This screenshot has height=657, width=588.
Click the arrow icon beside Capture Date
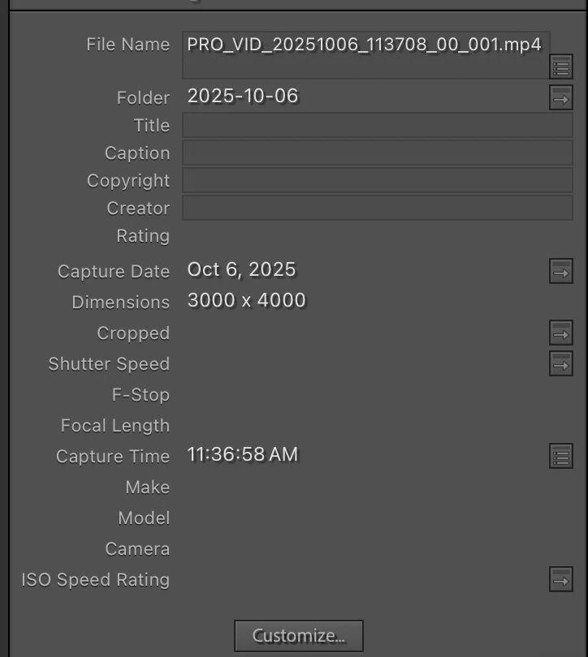[x=561, y=271]
